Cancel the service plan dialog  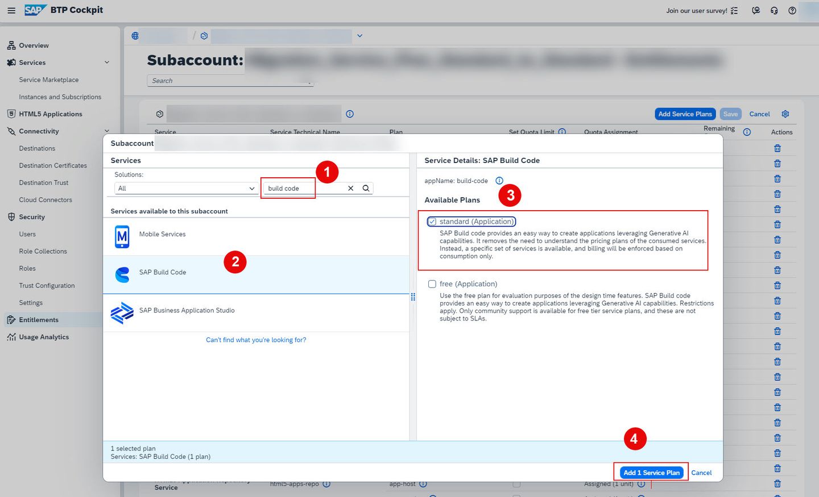[701, 473]
